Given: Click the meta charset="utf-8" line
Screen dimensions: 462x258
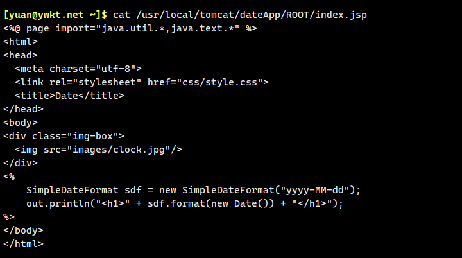Looking at the screenshot, I should [78, 69].
